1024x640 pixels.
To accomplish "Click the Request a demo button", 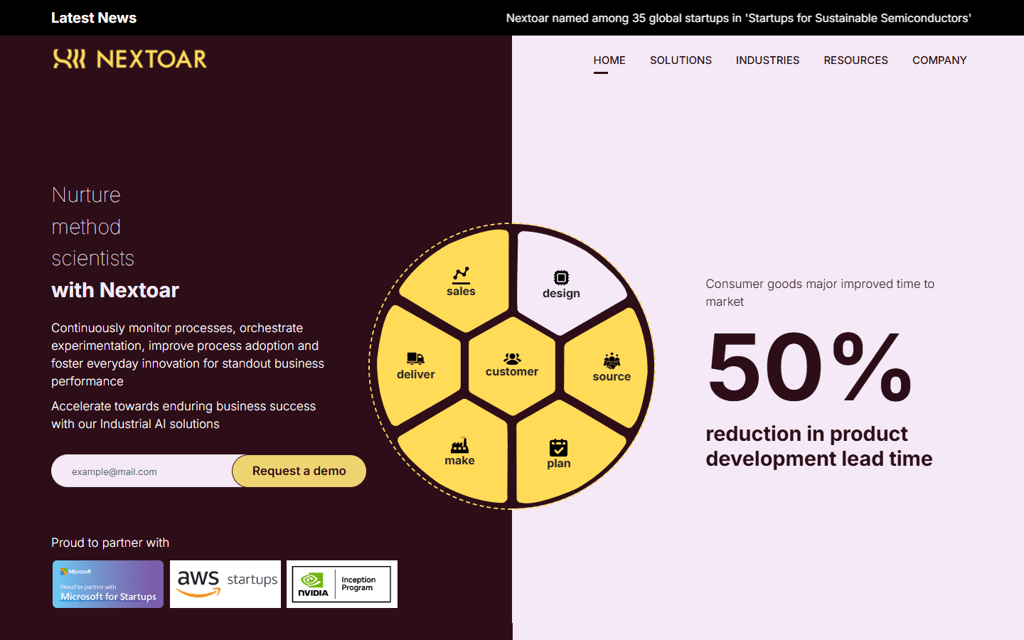I will tap(299, 471).
